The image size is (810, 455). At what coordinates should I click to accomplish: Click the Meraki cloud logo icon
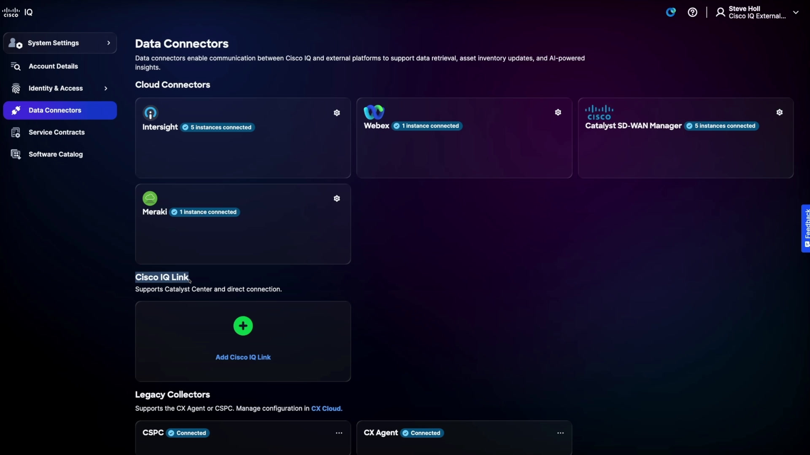pyautogui.click(x=150, y=198)
